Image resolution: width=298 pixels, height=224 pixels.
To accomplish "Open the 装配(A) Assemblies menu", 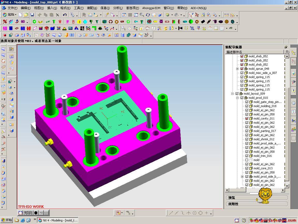I will point(92,8).
